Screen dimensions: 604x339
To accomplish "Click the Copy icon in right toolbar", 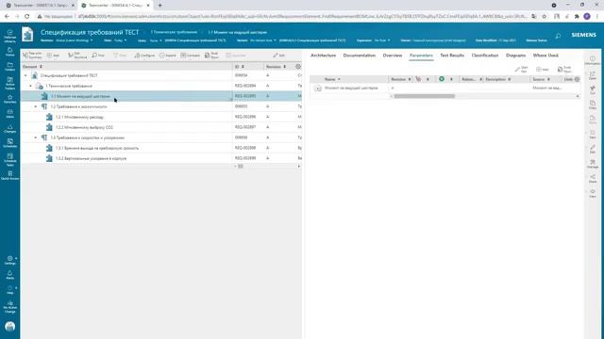I will [593, 105].
